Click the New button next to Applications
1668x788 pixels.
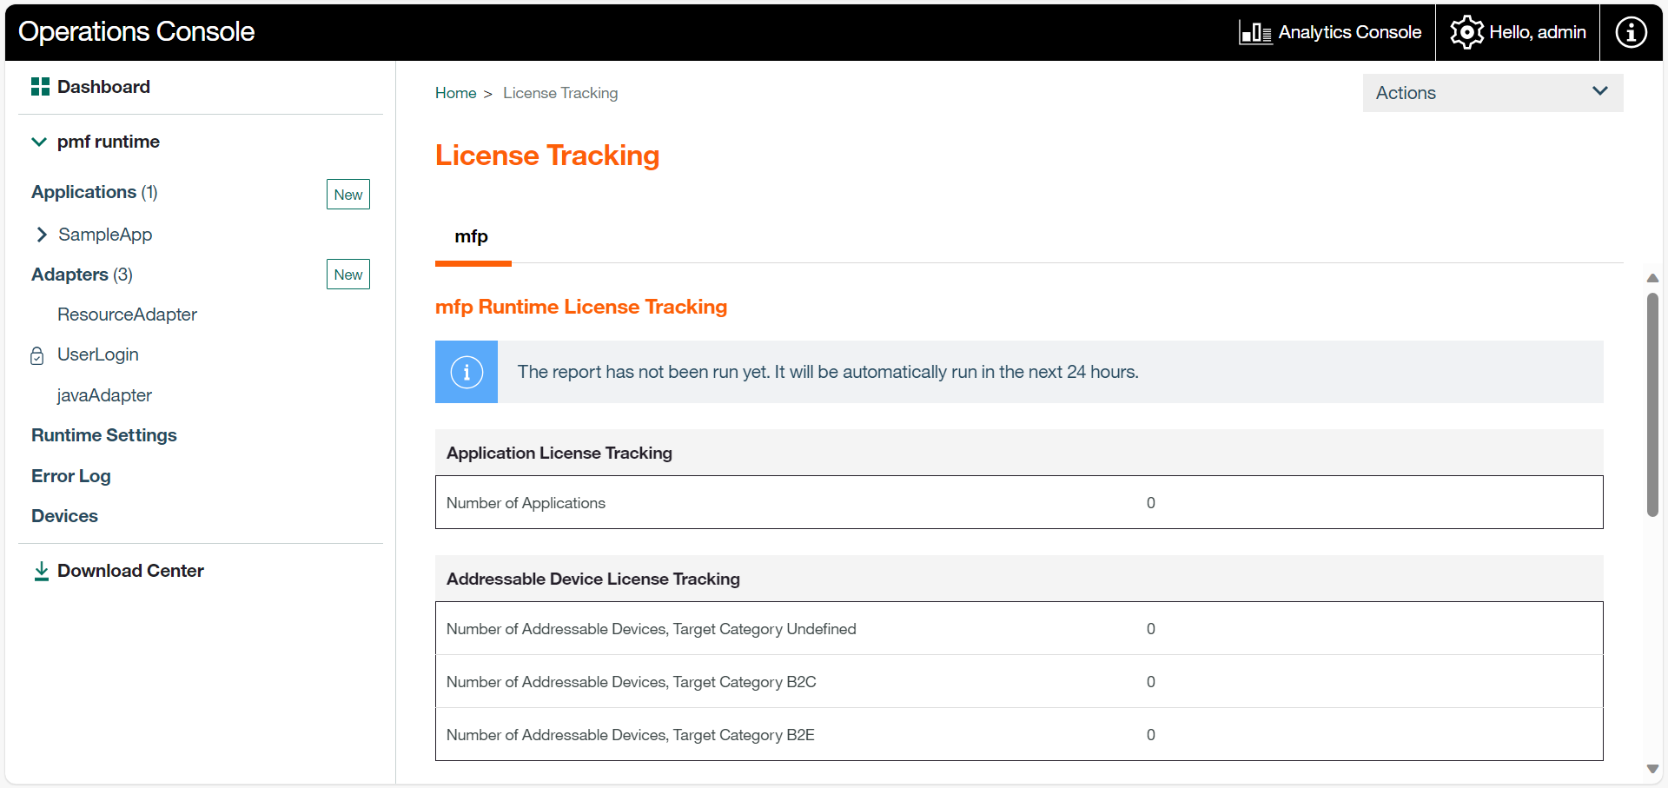tap(347, 194)
